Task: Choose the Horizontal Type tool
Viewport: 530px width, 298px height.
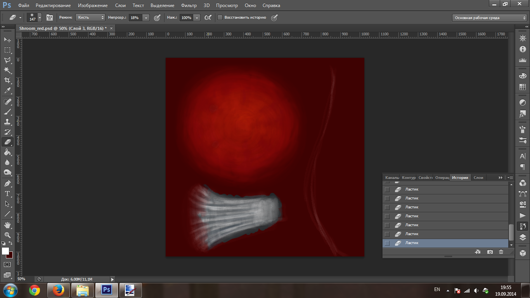Action: (7, 193)
